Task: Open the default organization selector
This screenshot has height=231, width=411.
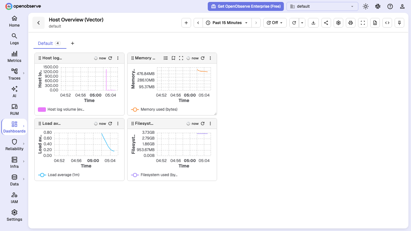Action: (x=322, y=6)
